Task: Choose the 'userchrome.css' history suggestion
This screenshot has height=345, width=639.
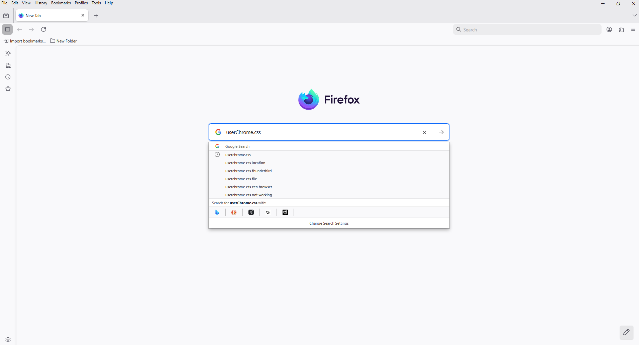Action: pos(329,155)
